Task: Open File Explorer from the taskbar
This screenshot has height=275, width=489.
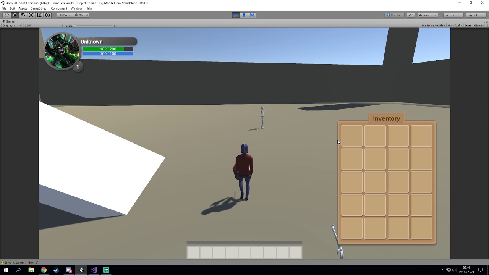Action: pyautogui.click(x=31, y=270)
